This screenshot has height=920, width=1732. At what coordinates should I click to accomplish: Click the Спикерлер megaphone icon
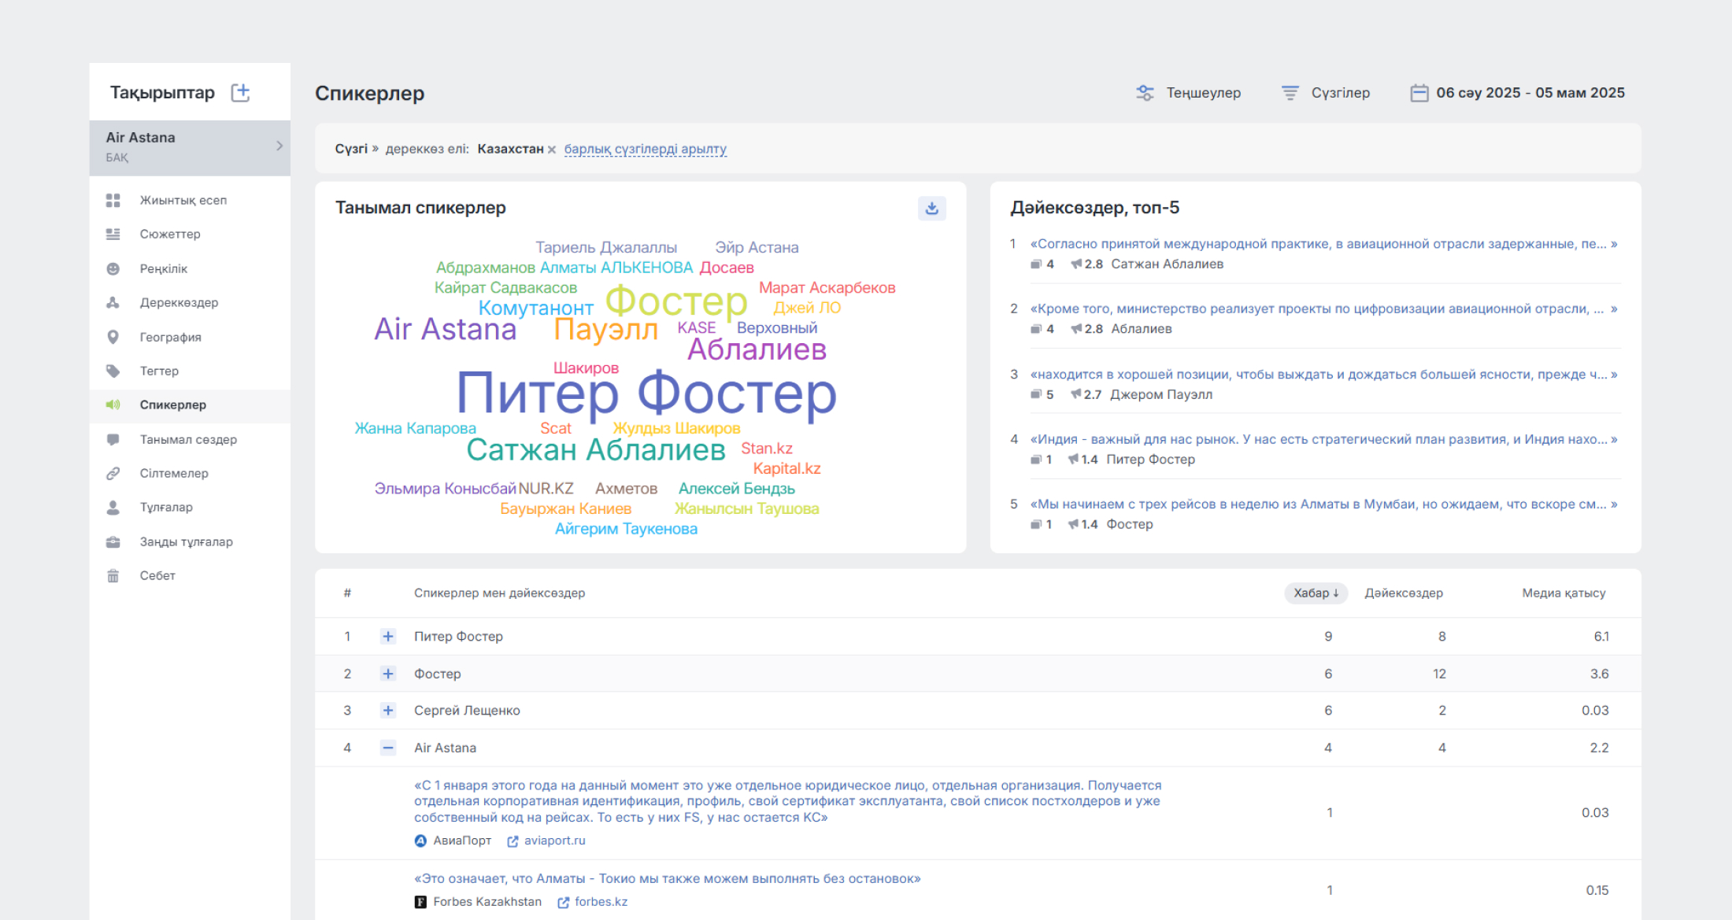(x=113, y=405)
